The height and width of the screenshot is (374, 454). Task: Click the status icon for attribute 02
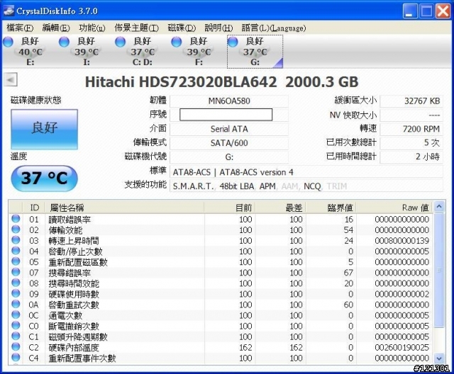pos(16,229)
